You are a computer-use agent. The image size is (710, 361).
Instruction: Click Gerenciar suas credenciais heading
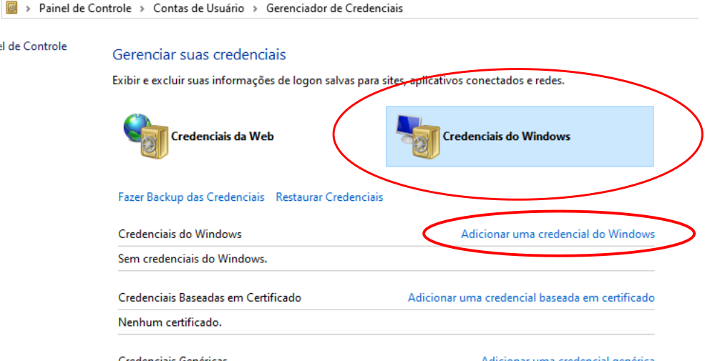[x=199, y=54]
